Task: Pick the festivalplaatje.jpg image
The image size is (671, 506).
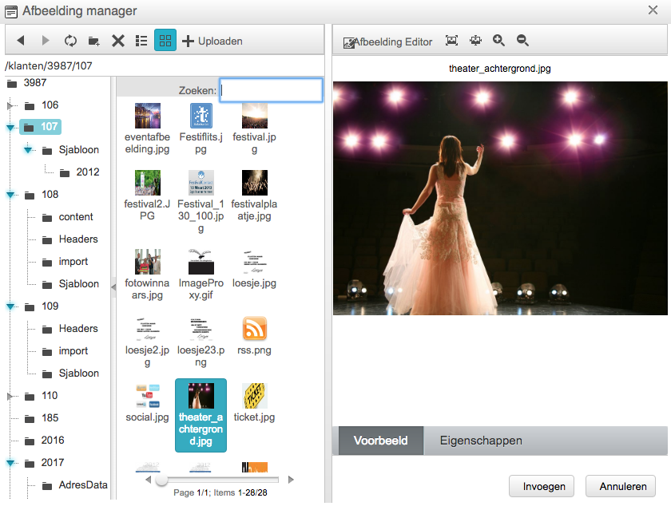Action: pyautogui.click(x=254, y=196)
